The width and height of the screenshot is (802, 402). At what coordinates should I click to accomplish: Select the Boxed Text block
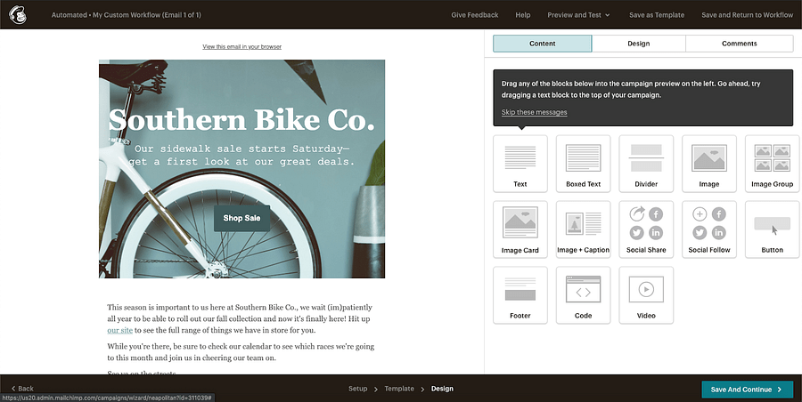tap(583, 164)
